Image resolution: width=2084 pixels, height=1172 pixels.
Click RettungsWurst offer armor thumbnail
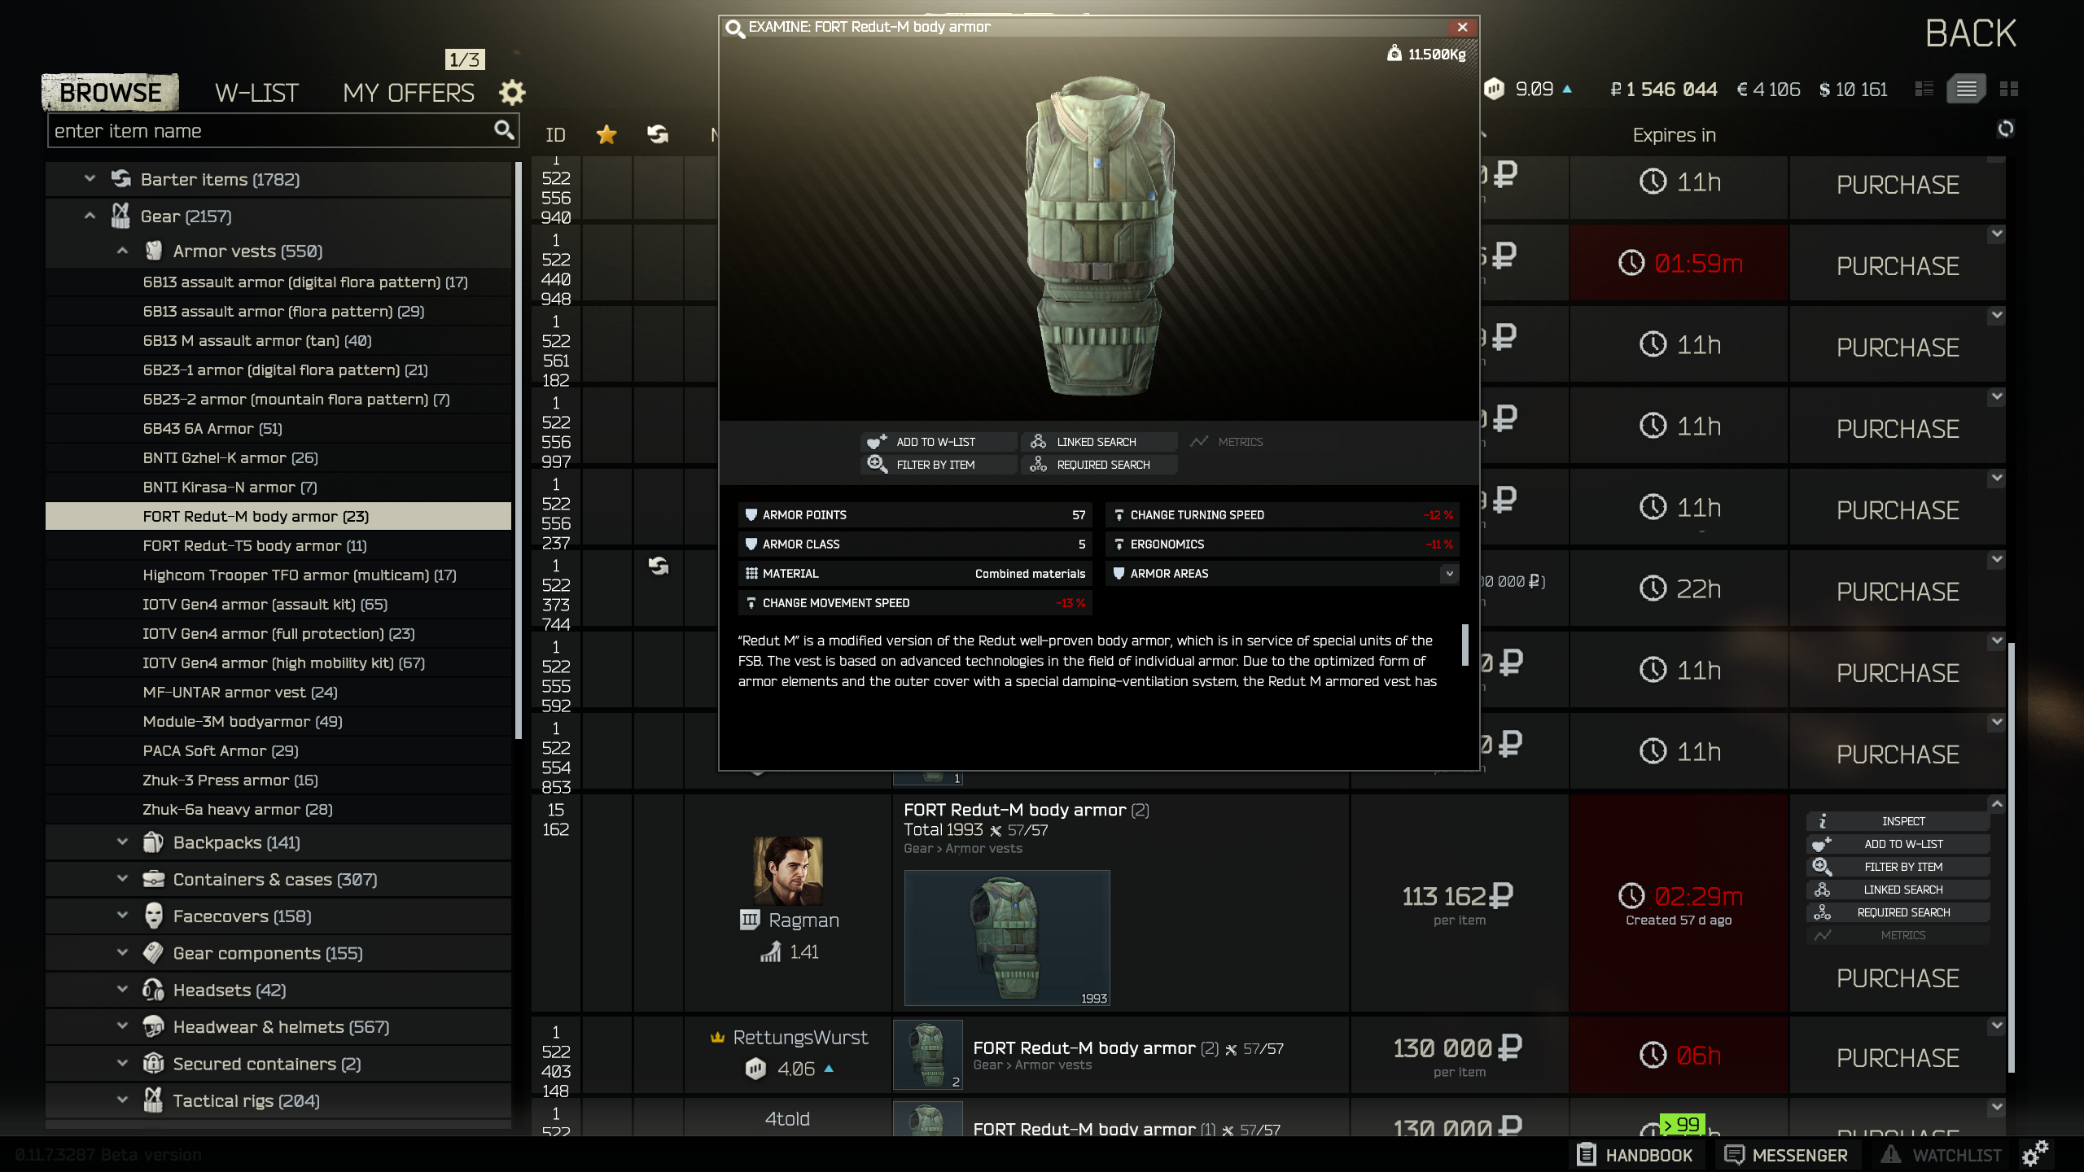(x=928, y=1055)
